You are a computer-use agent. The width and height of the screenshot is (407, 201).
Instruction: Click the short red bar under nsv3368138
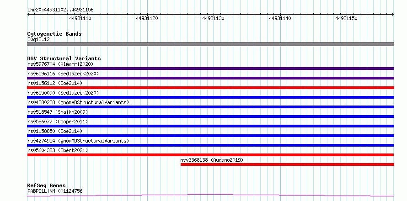pos(287,164)
